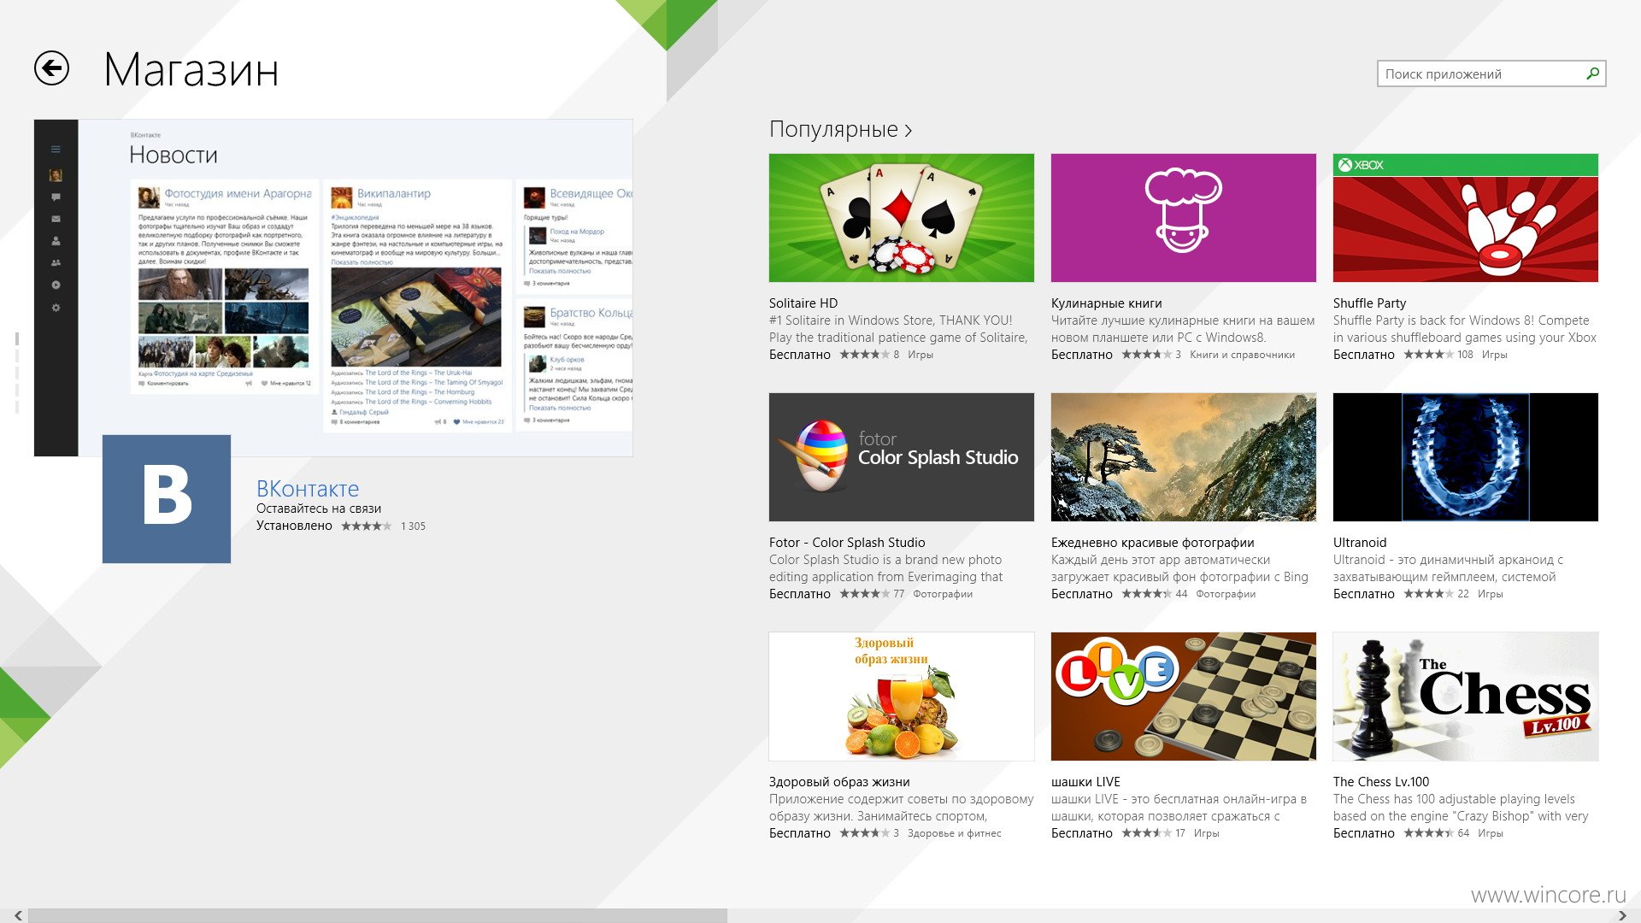This screenshot has width=1641, height=923.
Task: Open the Ultranoid game tile
Action: 1465,457
